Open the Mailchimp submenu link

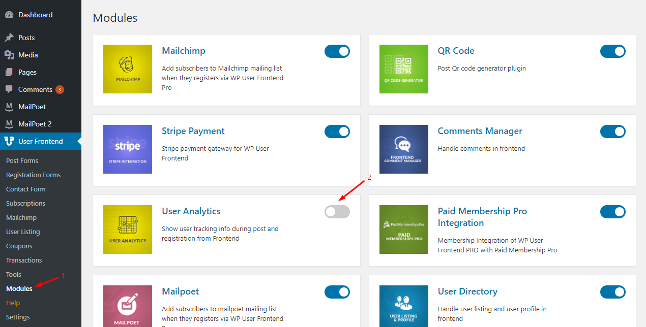point(21,217)
